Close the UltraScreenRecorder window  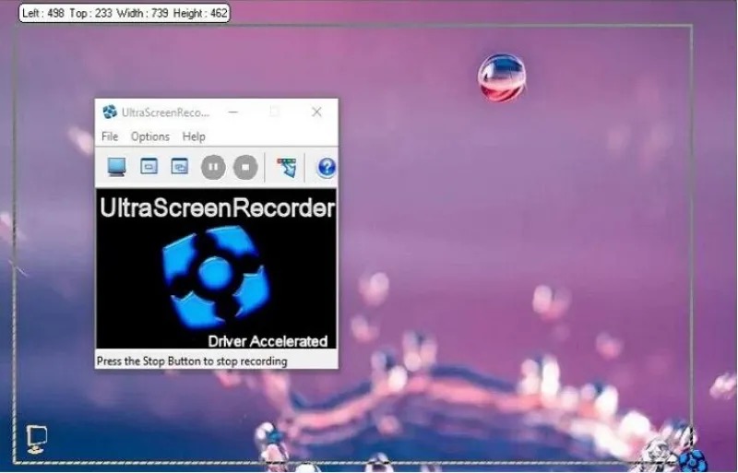click(x=316, y=112)
